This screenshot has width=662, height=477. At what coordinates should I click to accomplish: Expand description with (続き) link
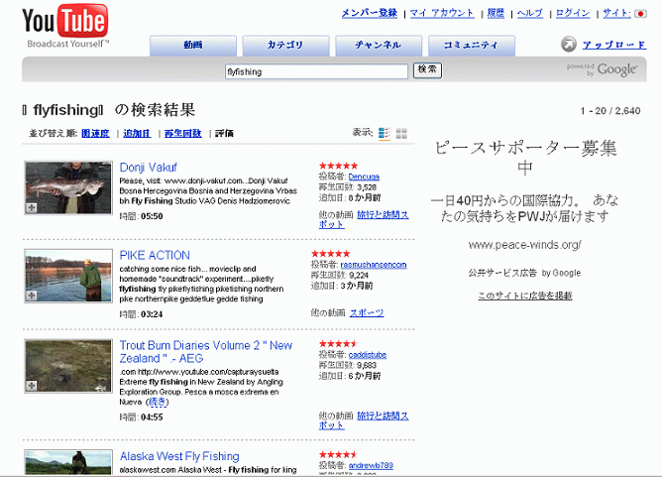158,402
